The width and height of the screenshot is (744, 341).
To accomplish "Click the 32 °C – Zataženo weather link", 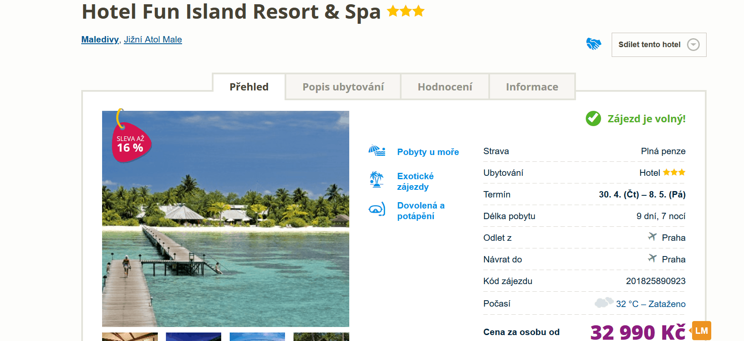I will 650,304.
